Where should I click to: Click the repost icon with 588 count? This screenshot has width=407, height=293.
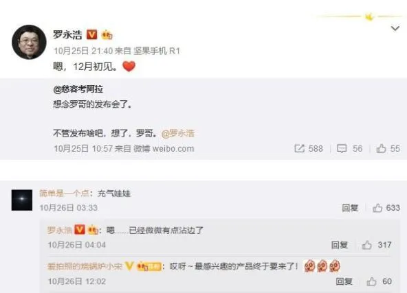pyautogui.click(x=299, y=148)
